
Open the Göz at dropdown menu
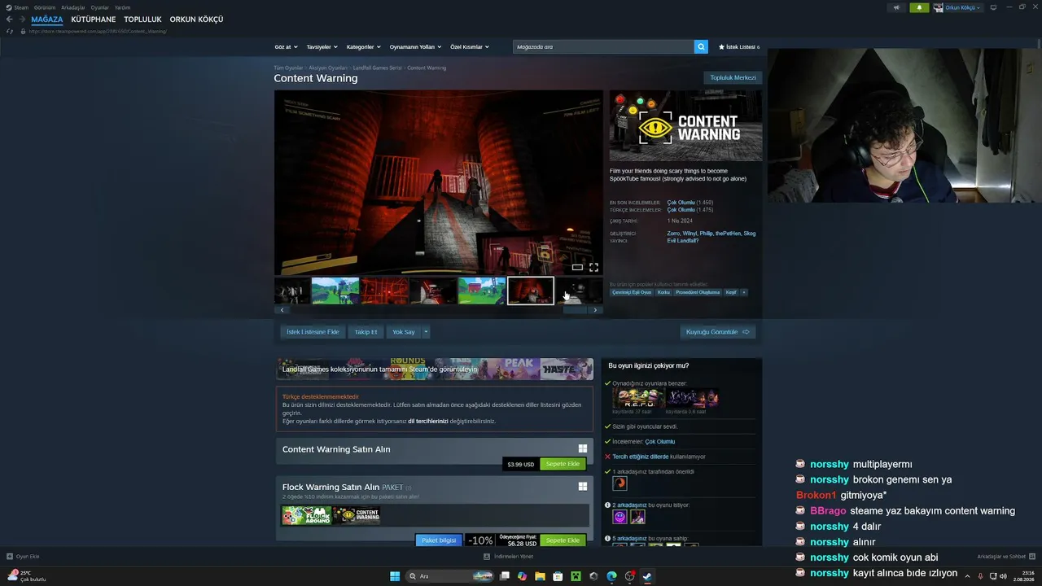286,46
